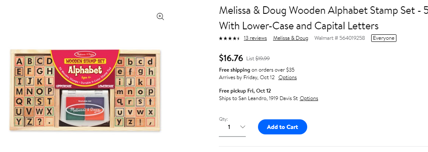The width and height of the screenshot is (428, 152).
Task: Select the quantity value 1 field
Action: point(232,127)
